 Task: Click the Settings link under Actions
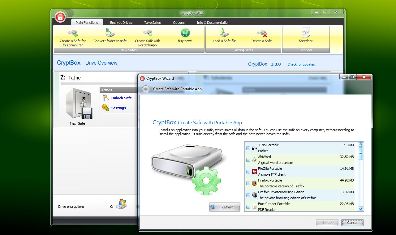pyautogui.click(x=118, y=108)
